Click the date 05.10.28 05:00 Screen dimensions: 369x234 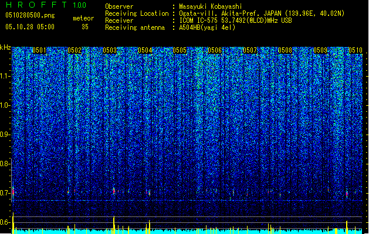[x=30, y=27]
